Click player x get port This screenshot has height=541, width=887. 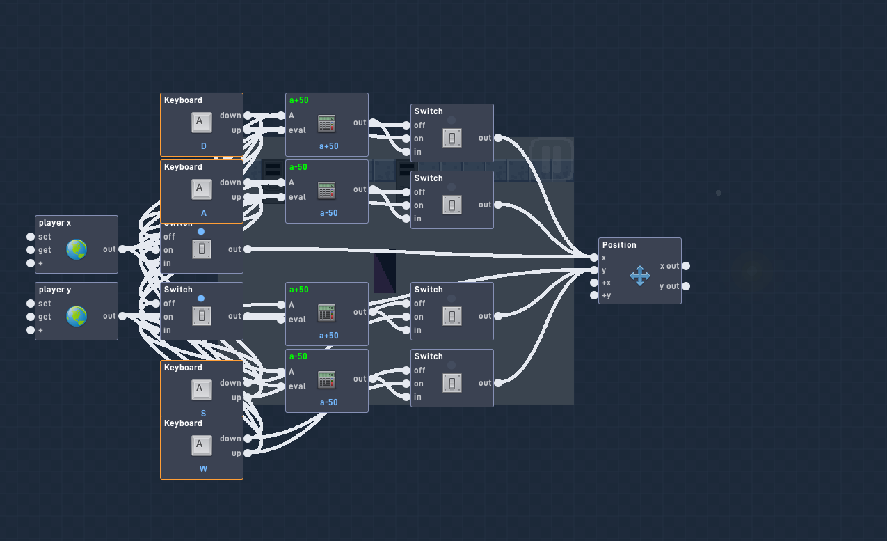pyautogui.click(x=31, y=250)
